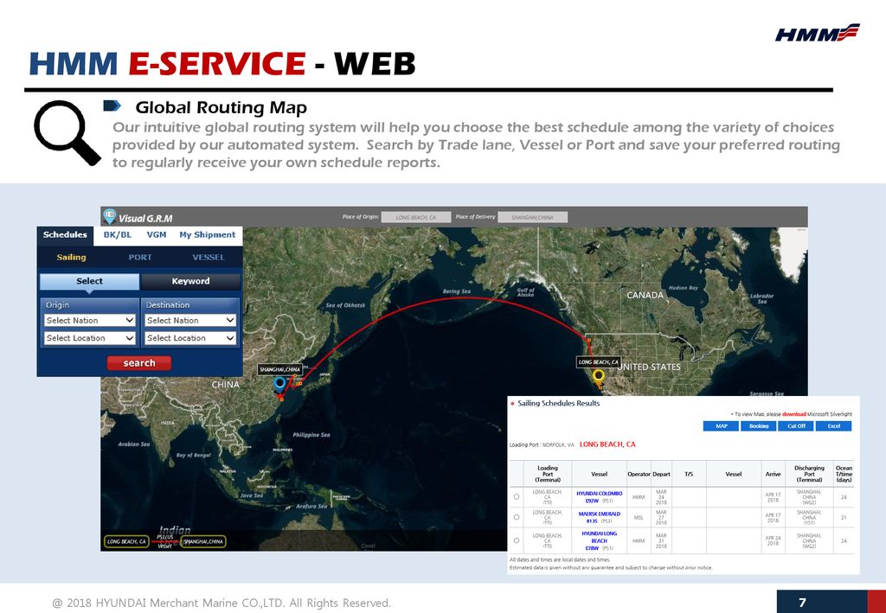Click the SHANGHAI,CHINA route legend box
The width and height of the screenshot is (886, 613).
pyautogui.click(x=203, y=542)
